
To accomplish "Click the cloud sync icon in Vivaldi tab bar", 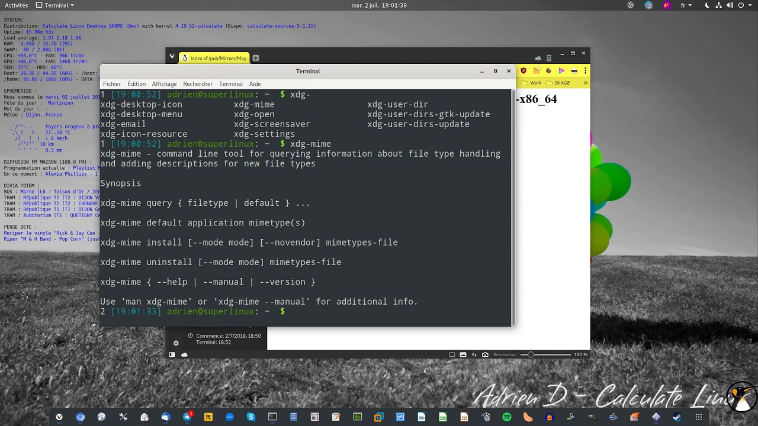I will coord(538,58).
